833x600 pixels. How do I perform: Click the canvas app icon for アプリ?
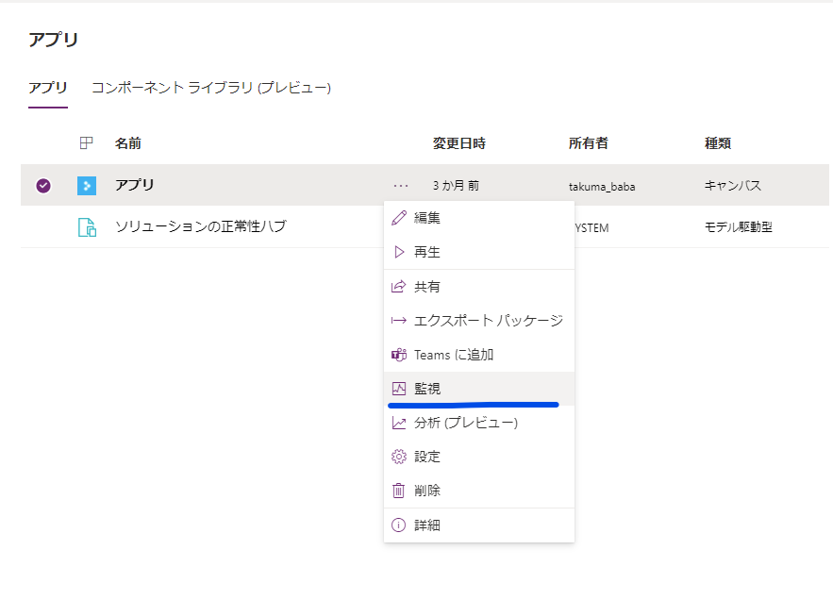pos(87,186)
